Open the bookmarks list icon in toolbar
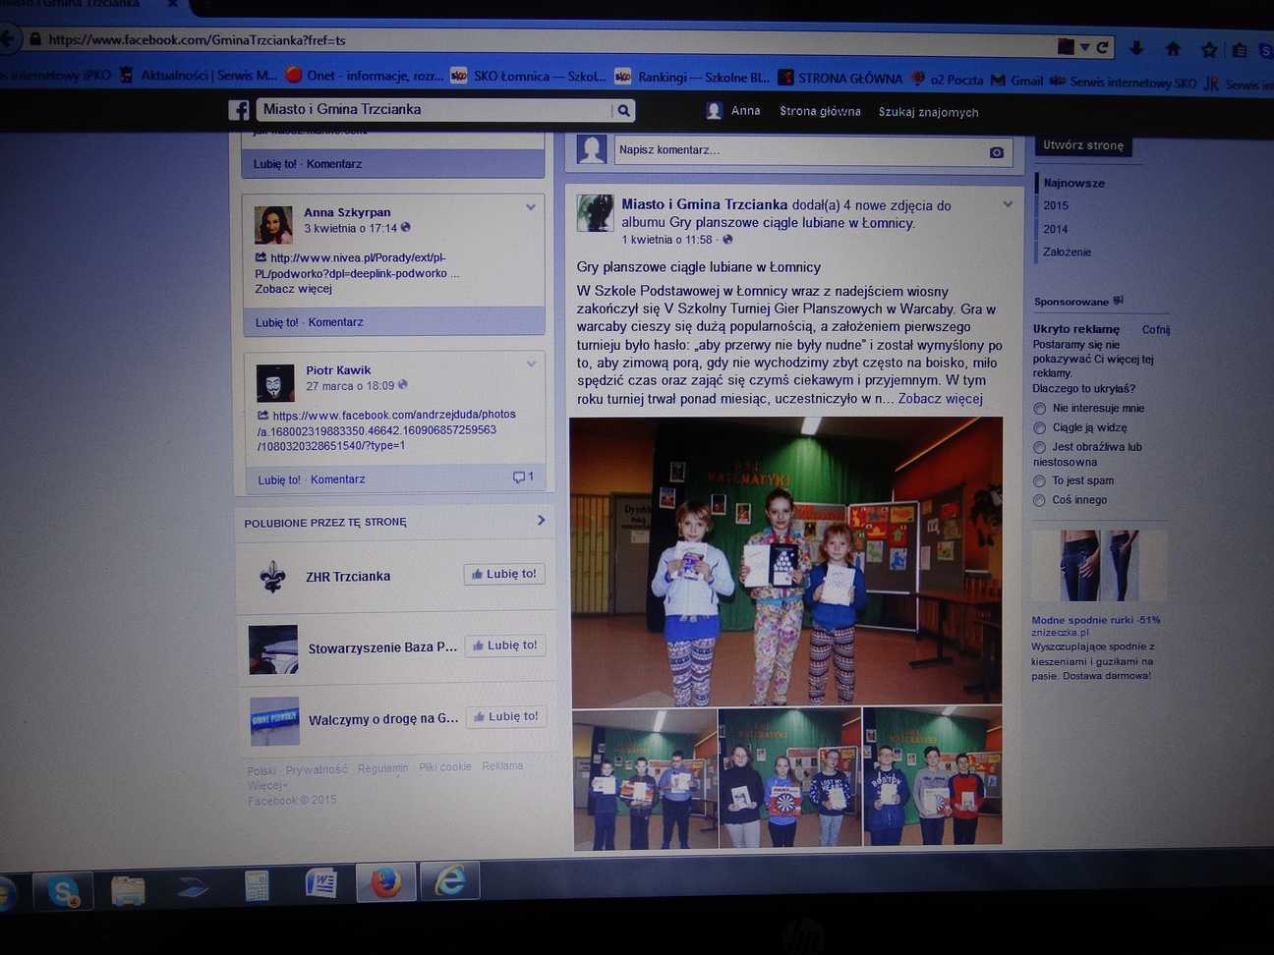 pyautogui.click(x=1240, y=49)
